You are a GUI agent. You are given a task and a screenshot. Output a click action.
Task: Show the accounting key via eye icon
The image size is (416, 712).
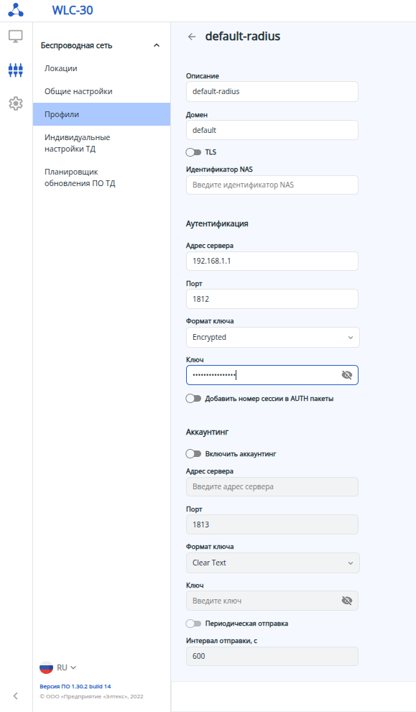tap(347, 601)
